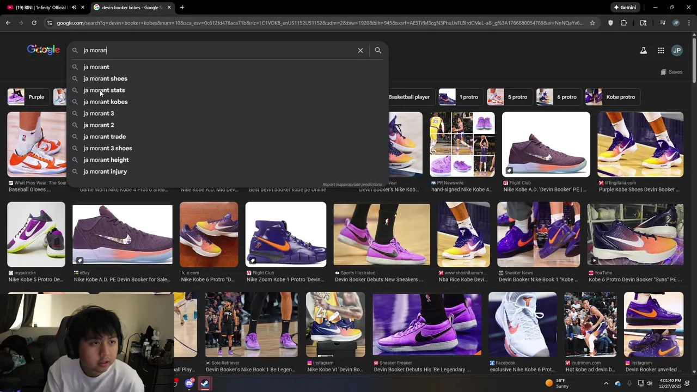Open Discord from the taskbar
This screenshot has height=392, width=697.
tap(189, 383)
